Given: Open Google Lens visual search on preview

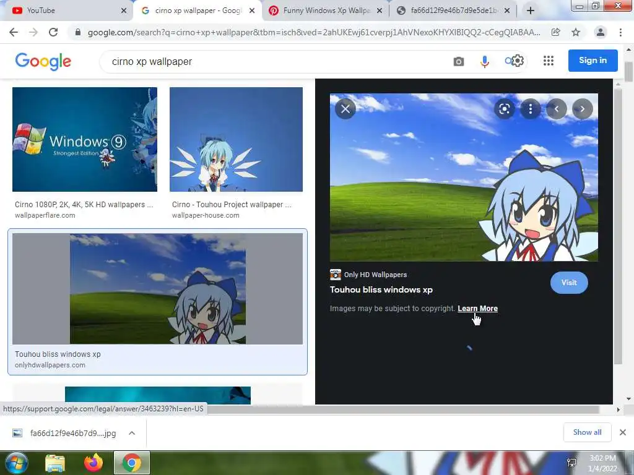Looking at the screenshot, I should [504, 109].
